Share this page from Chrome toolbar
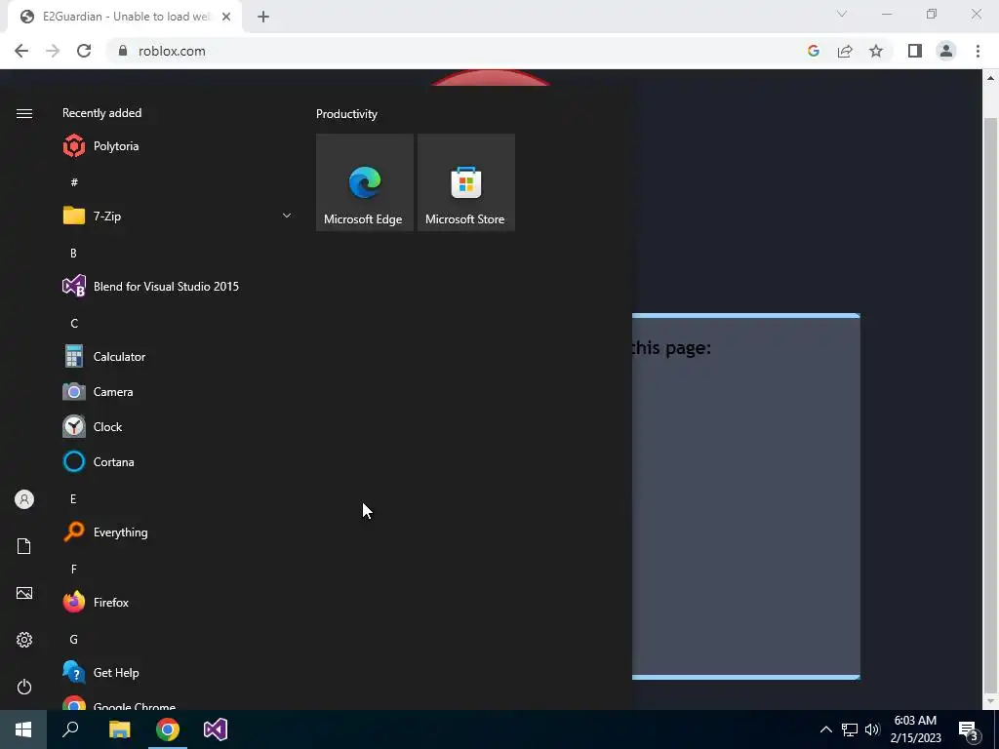The image size is (999, 749). click(845, 51)
